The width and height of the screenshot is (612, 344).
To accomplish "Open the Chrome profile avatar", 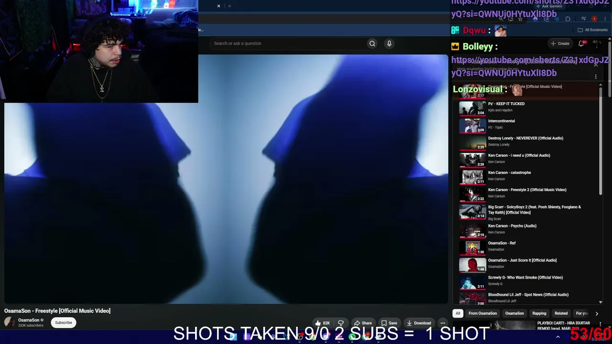I will (x=594, y=19).
